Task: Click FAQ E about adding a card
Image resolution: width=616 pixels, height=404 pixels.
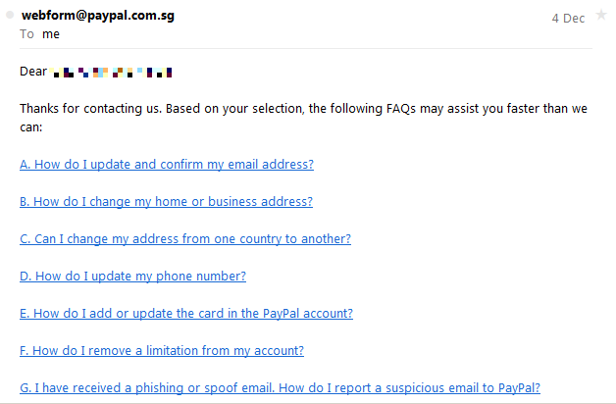Action: coord(186,314)
